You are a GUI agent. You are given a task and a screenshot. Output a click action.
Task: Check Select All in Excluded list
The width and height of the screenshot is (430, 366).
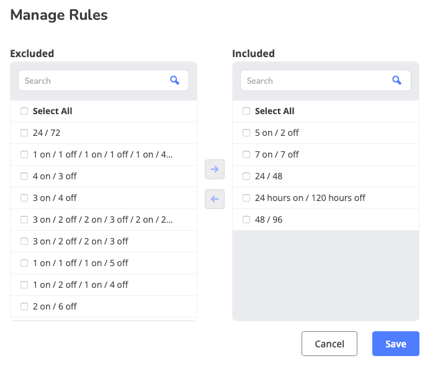[x=24, y=111]
